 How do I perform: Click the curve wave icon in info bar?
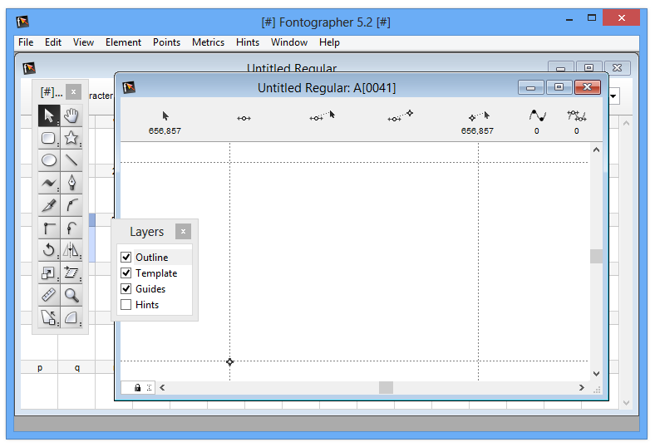point(537,115)
